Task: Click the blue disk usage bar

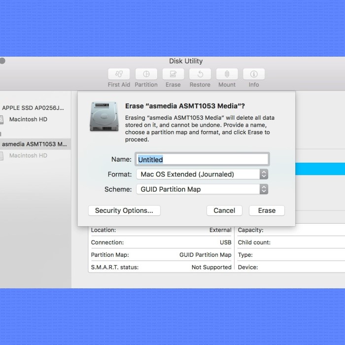Action: [320, 169]
